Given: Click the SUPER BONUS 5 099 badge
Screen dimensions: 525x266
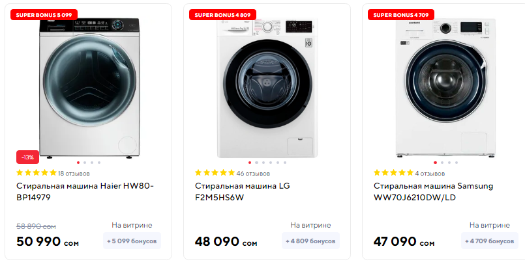Looking at the screenshot, I should point(45,14).
